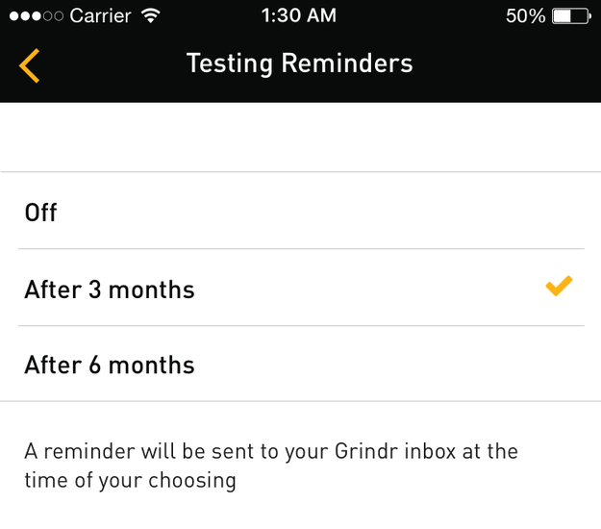Tap the 1:30 AM clock
The image size is (601, 529).
tap(299, 15)
